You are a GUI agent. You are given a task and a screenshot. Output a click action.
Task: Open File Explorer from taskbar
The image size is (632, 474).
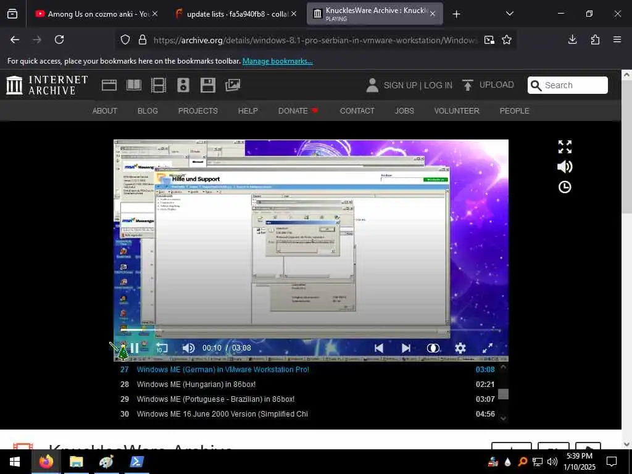tap(76, 462)
